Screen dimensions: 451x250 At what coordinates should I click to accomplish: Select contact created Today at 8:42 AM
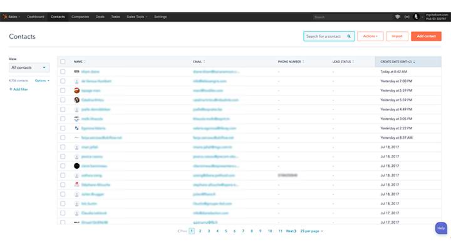tap(63, 71)
